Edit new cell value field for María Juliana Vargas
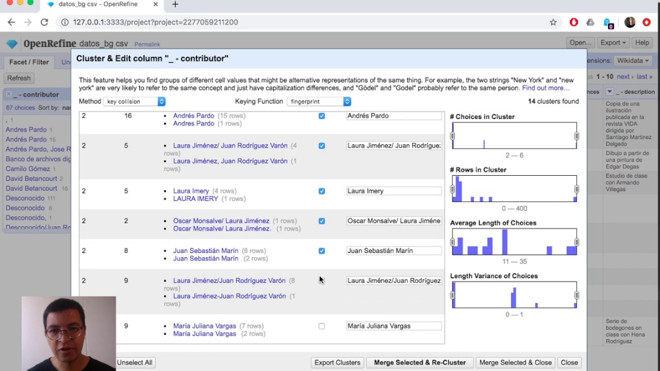 [394, 326]
